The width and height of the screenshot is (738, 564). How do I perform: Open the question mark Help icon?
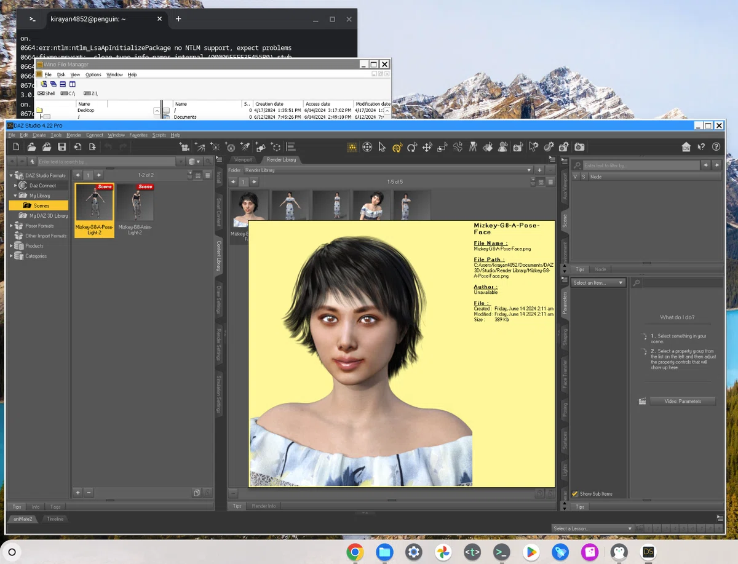point(716,147)
